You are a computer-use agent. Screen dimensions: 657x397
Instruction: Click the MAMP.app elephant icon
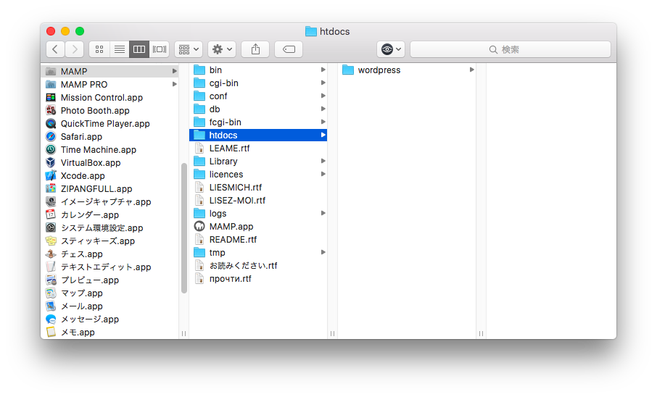pos(199,227)
